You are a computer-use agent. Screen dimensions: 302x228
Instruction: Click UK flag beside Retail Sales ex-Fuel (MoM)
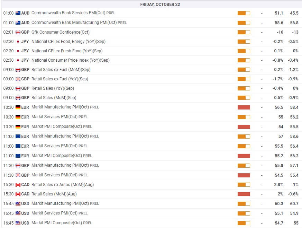pos(18,70)
